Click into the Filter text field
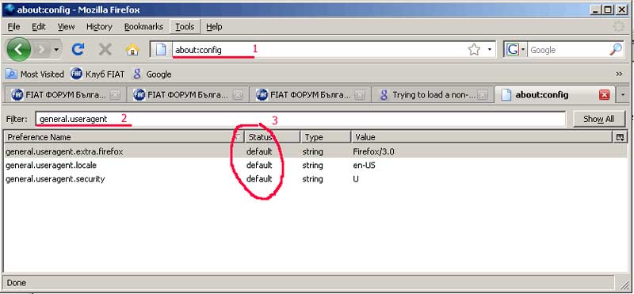This screenshot has height=294, width=634. pos(300,119)
